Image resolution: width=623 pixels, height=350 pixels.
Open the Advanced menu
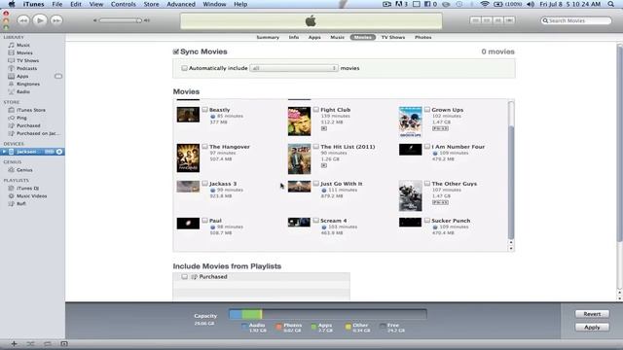(x=181, y=4)
